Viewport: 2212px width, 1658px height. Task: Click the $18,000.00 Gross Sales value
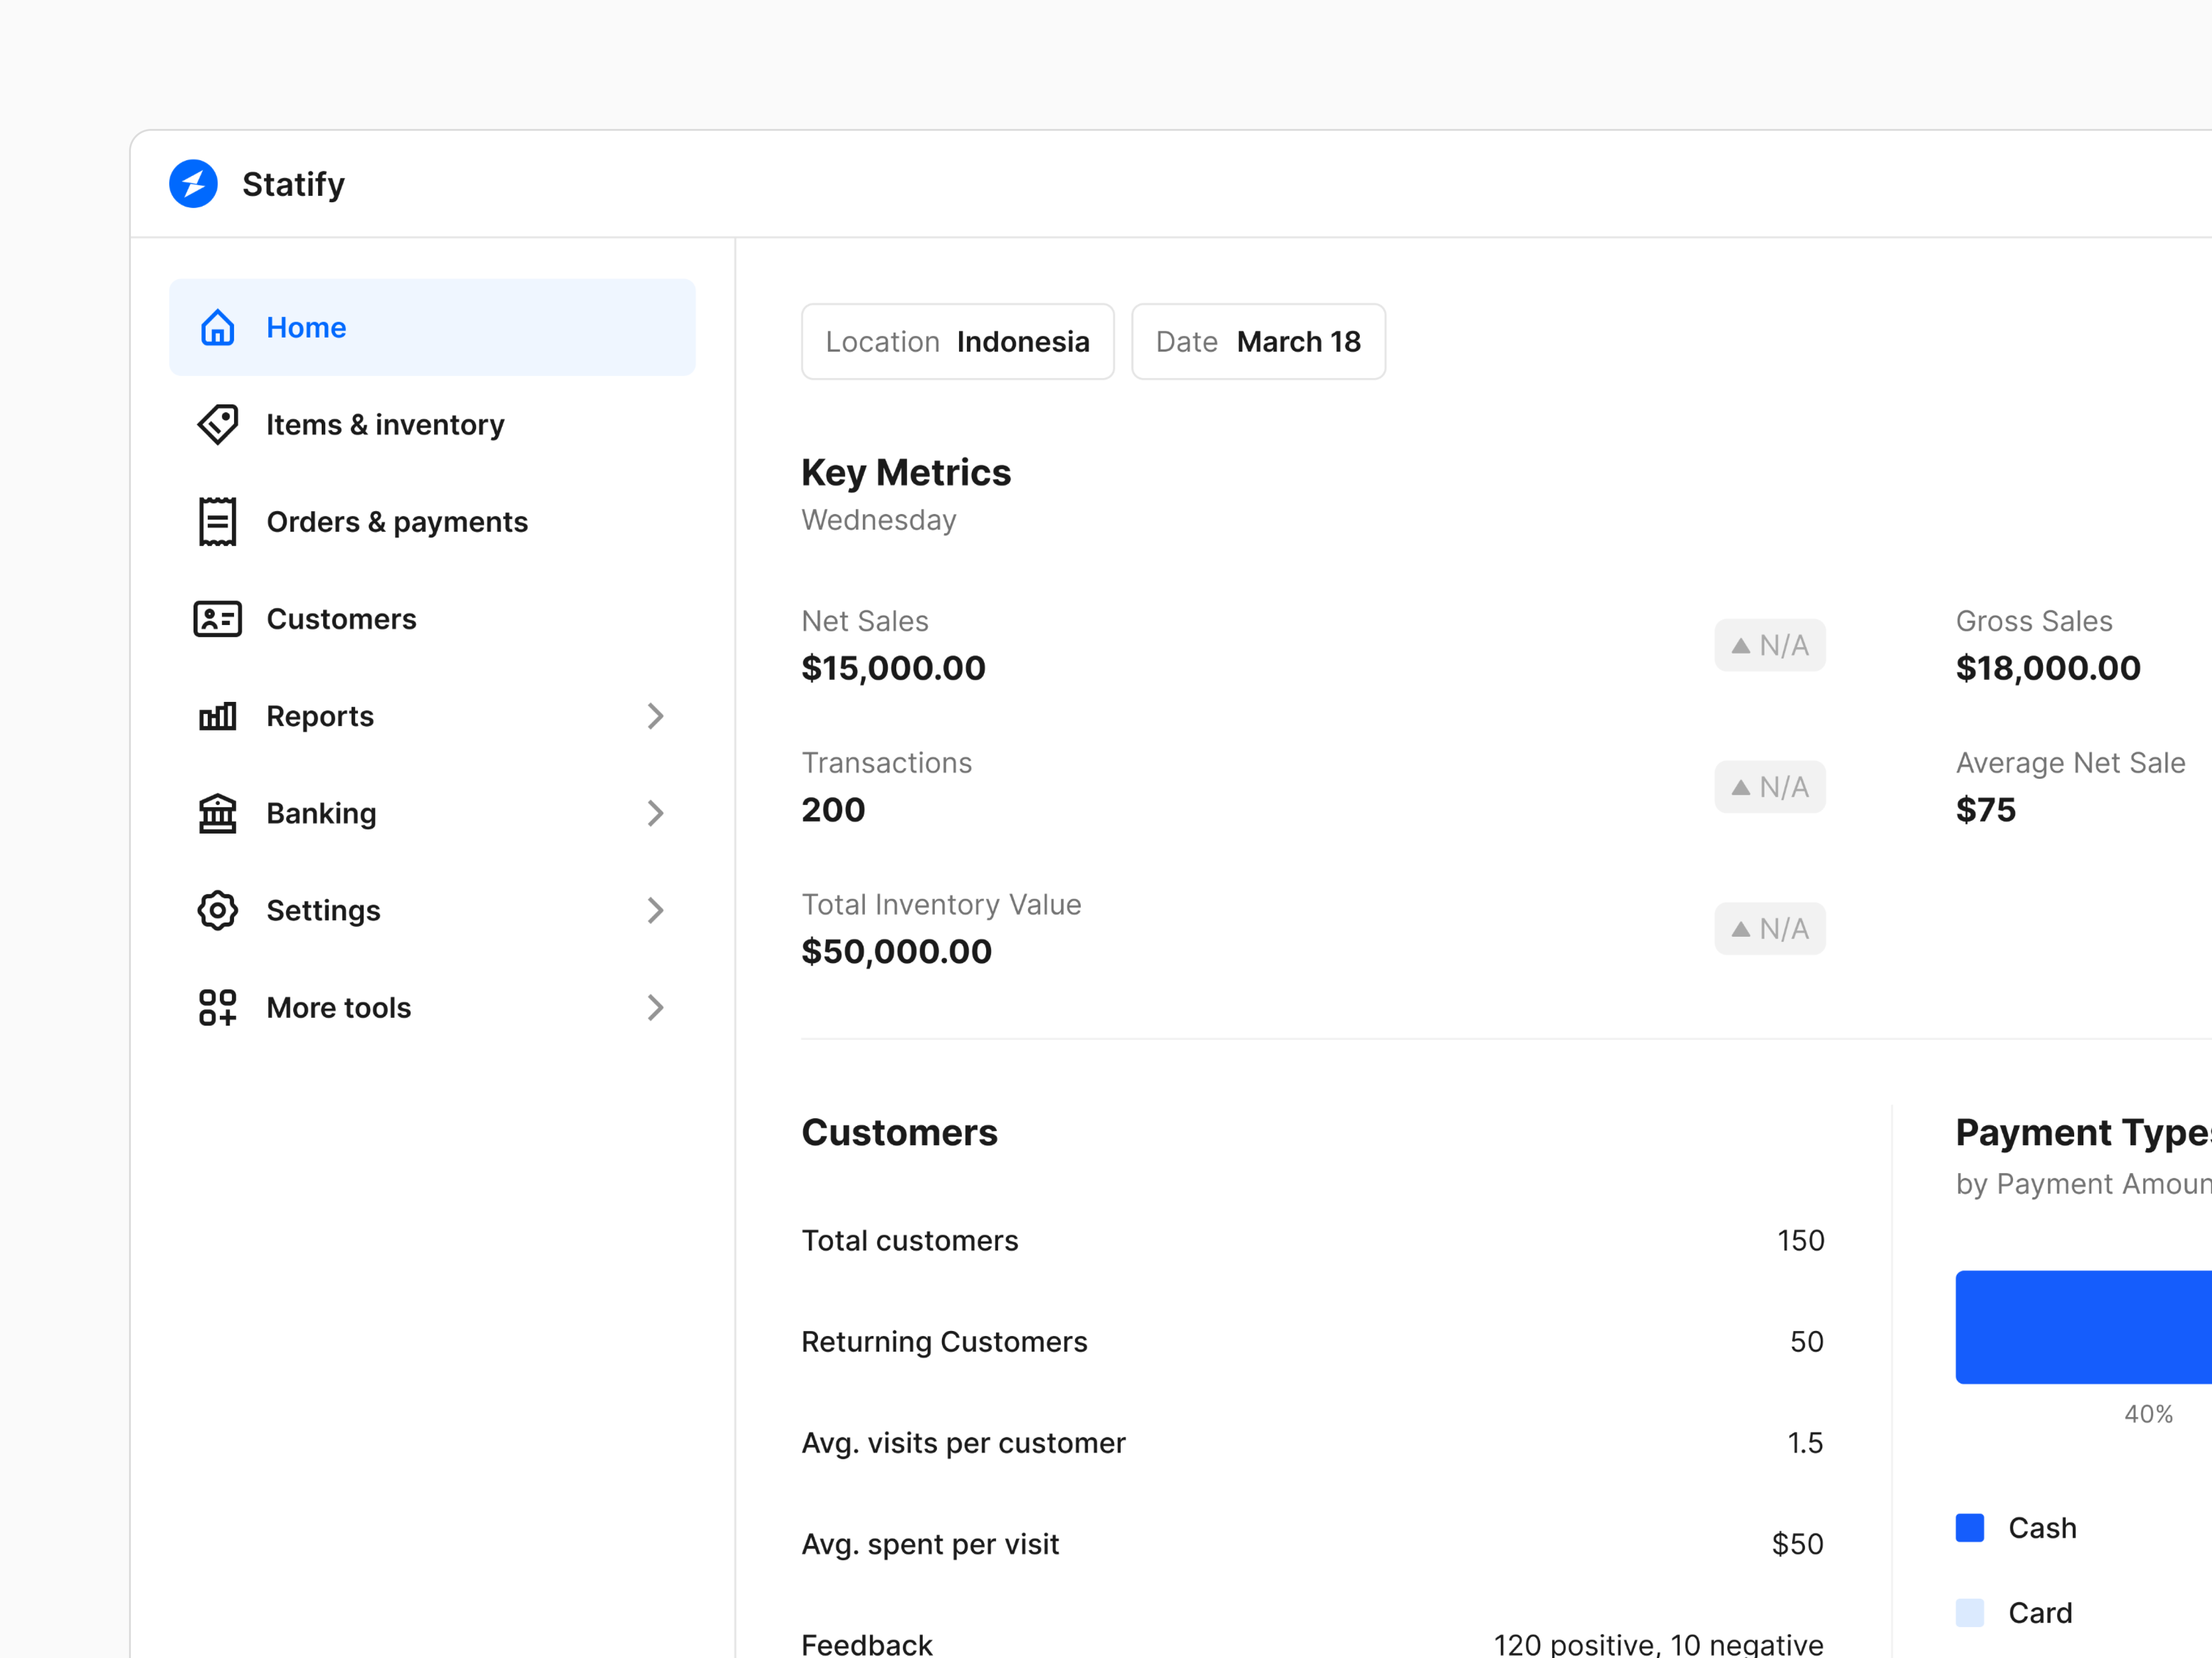(2048, 669)
